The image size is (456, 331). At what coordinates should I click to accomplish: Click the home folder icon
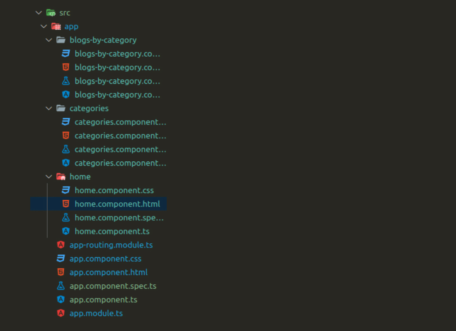click(61, 176)
